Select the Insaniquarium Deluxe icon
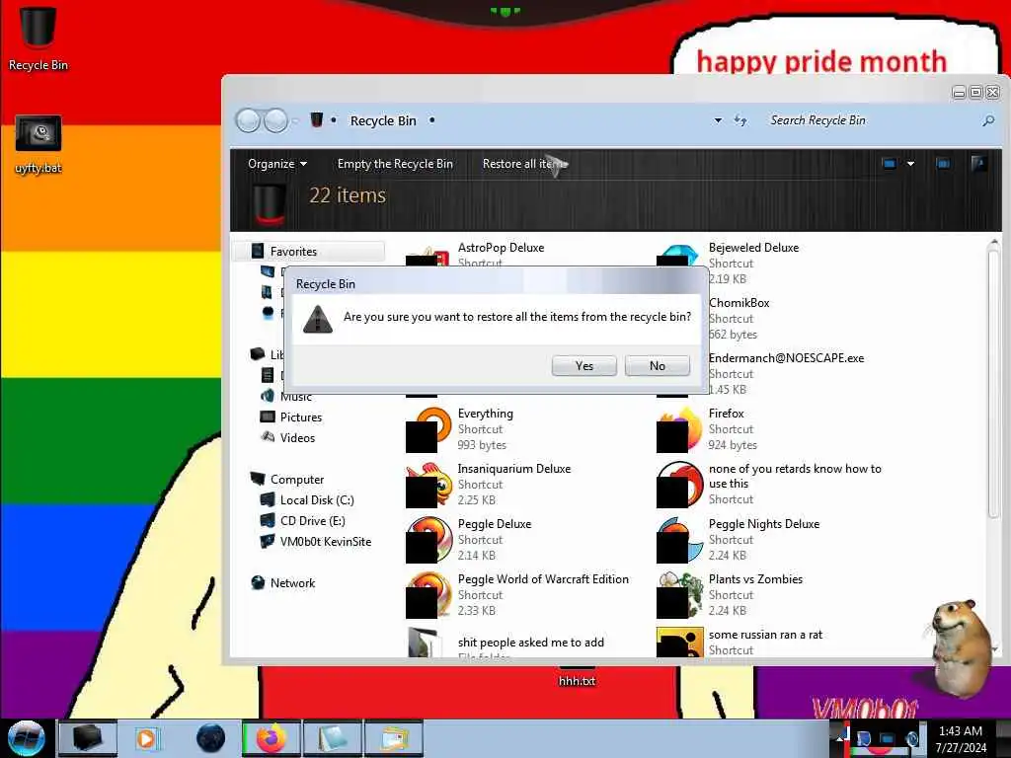 pos(428,485)
